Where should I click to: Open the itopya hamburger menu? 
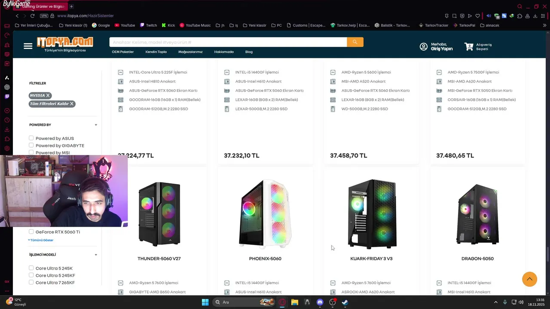[28, 46]
